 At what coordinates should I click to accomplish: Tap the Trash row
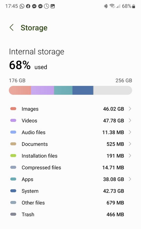click(70, 214)
